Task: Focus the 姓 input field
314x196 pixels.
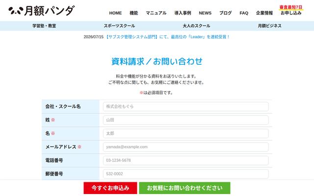Action: 185,120
